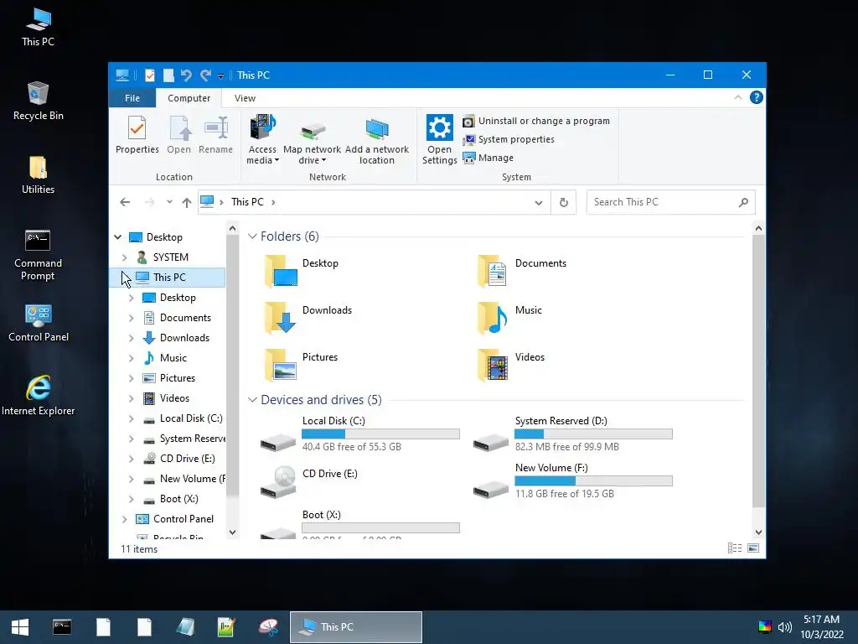Collapse the Folders (6) group
Screen dimensions: 858x644
point(252,236)
